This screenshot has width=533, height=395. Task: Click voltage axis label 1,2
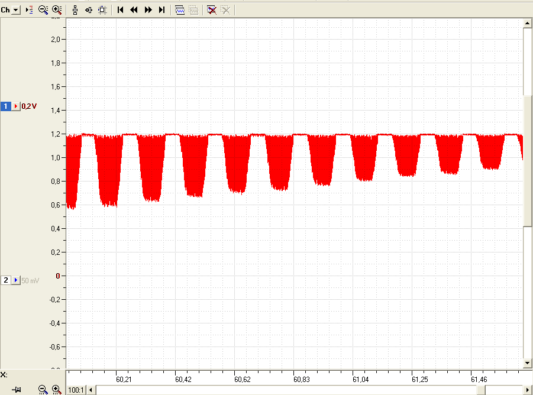click(56, 134)
